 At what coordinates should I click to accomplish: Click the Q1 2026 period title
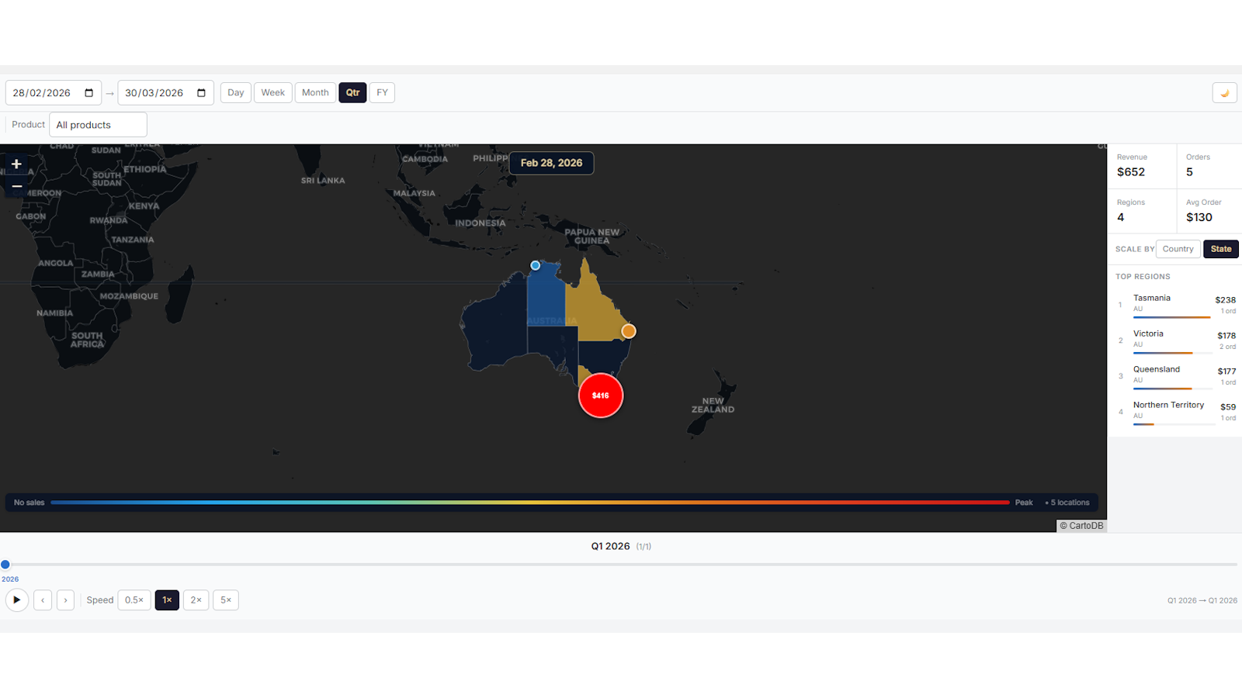610,546
